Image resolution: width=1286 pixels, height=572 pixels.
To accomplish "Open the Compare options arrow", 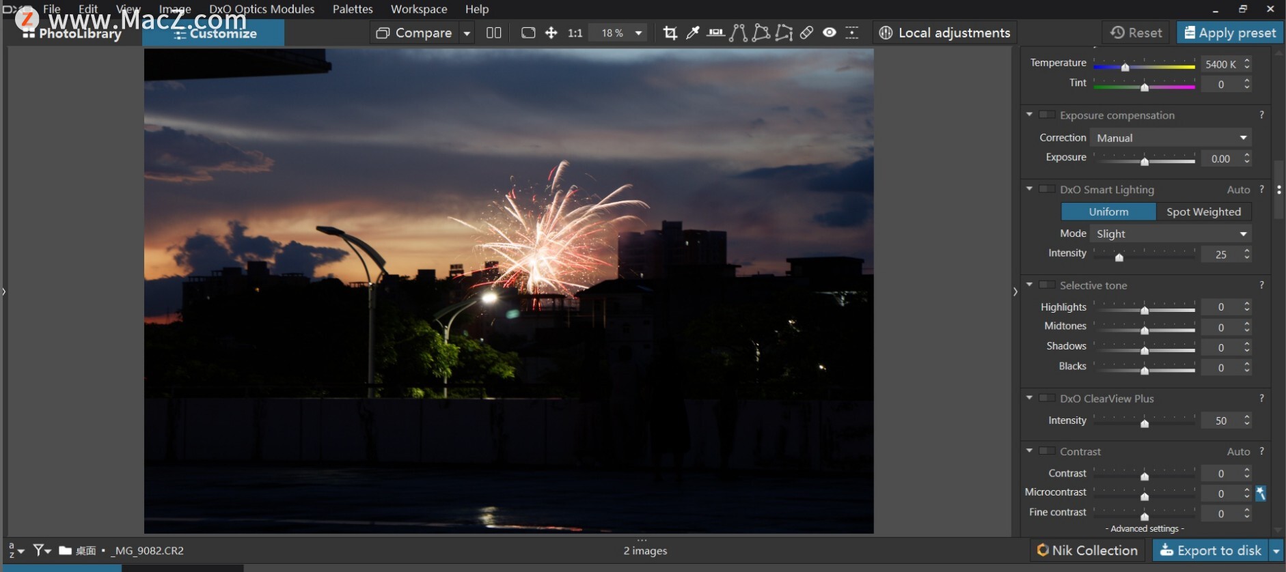I will point(467,33).
